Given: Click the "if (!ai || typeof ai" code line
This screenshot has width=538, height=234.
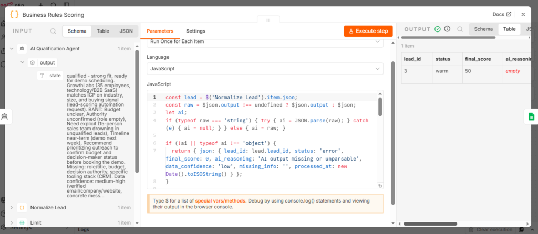Looking at the screenshot, I should coord(221,143).
